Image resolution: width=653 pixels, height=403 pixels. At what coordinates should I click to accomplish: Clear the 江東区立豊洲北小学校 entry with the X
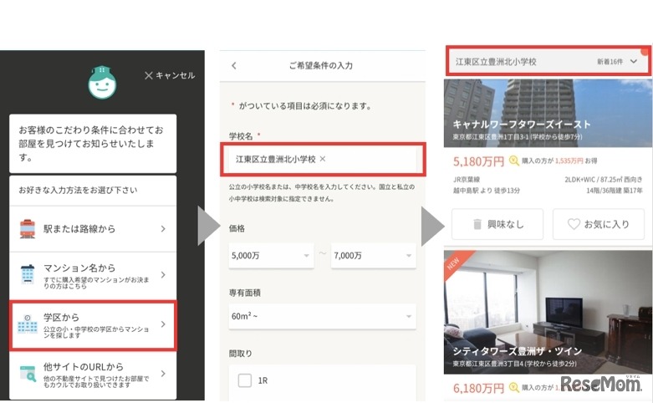click(x=323, y=159)
